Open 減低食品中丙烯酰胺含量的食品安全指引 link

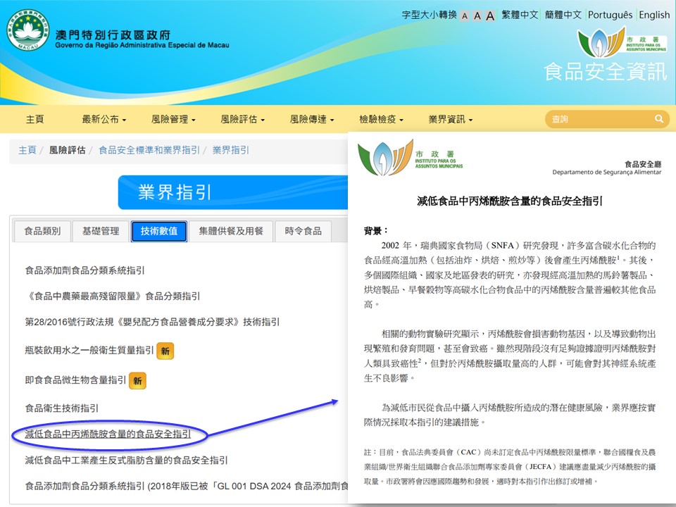tap(108, 434)
